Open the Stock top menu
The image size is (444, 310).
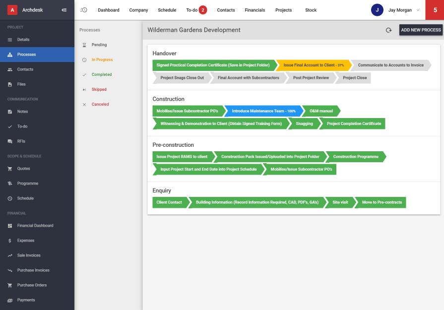311,10
